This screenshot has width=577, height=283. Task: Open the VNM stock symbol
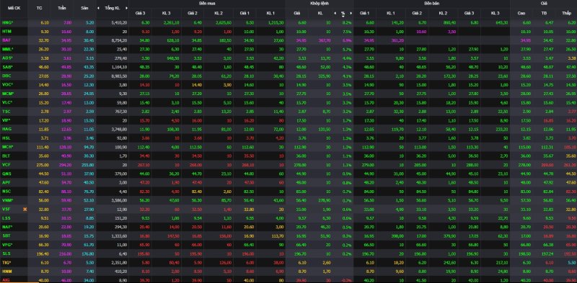(7, 200)
